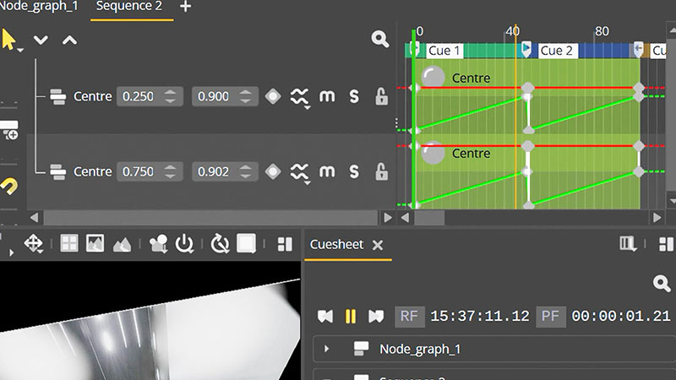Screen dimensions: 676x380
Task: Add a new tab with plus button
Action: point(185,7)
